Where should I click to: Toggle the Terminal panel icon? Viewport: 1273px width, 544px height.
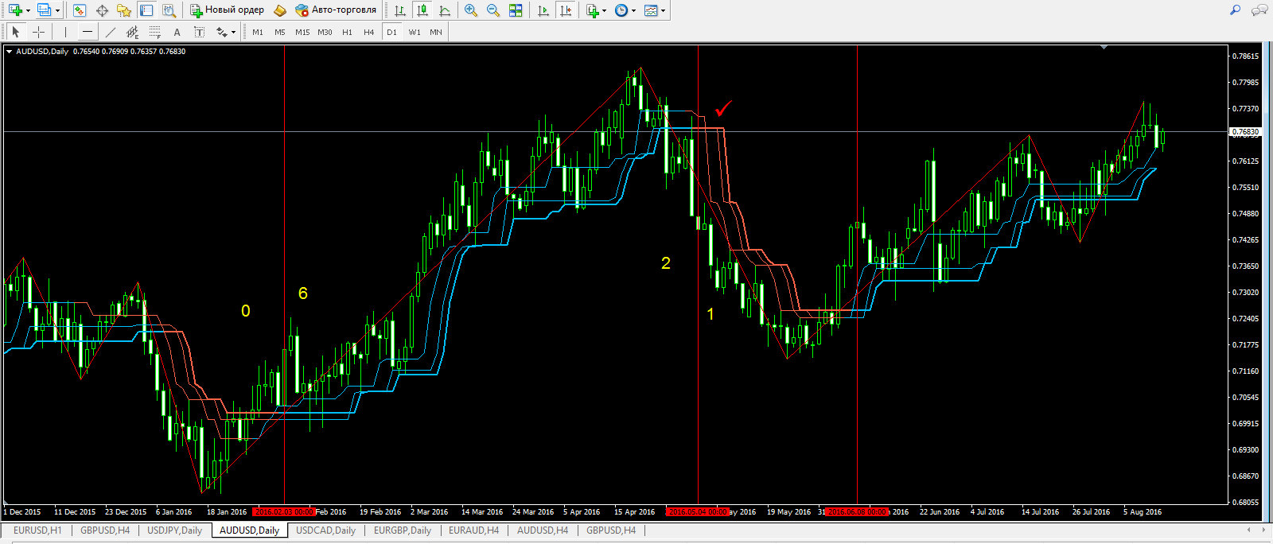[146, 10]
